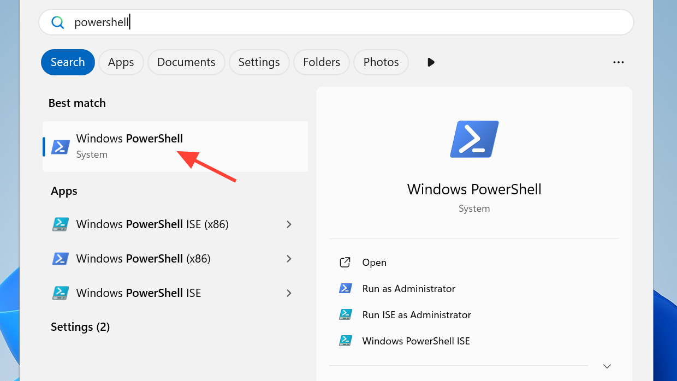
Task: Click the search magnifier icon in the search box
Action: coord(57,22)
